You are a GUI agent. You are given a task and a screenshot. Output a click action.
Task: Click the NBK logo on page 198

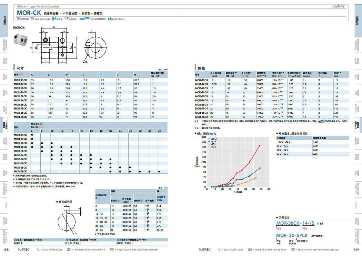pos(24,250)
